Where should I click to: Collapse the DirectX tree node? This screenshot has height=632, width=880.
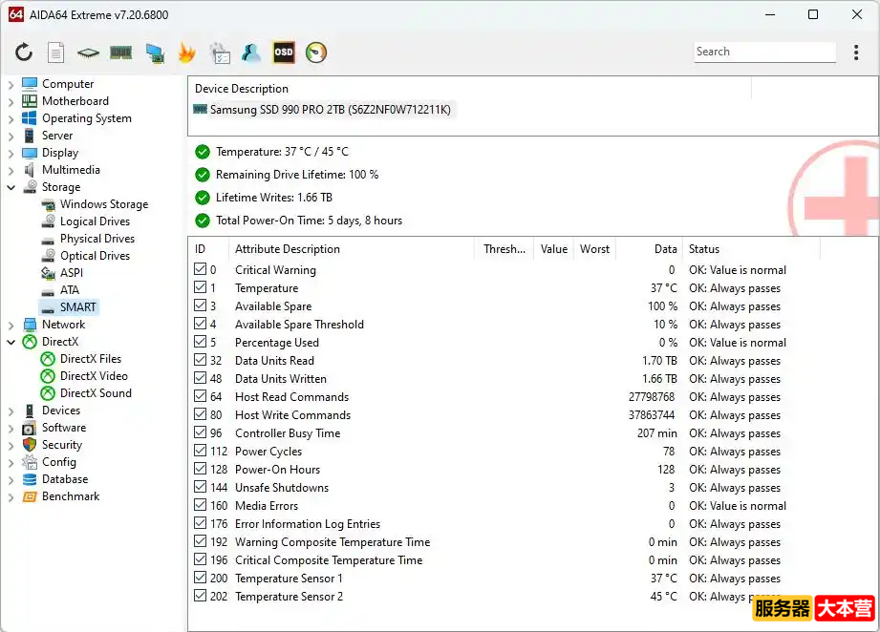coord(11,342)
